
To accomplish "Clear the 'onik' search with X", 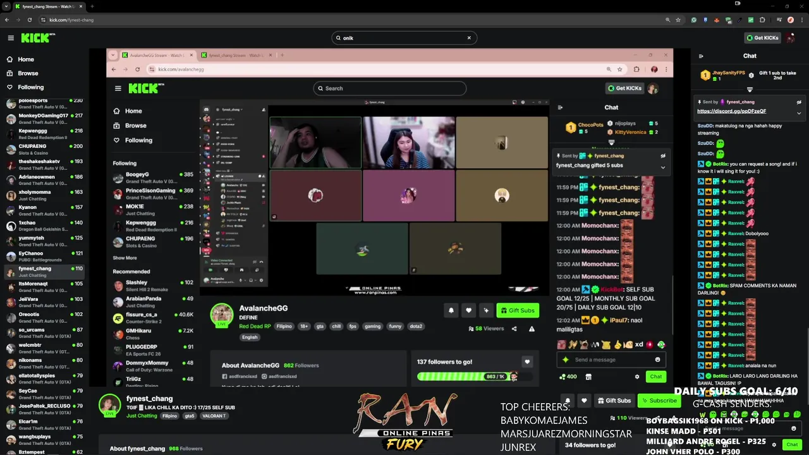I will pos(469,38).
